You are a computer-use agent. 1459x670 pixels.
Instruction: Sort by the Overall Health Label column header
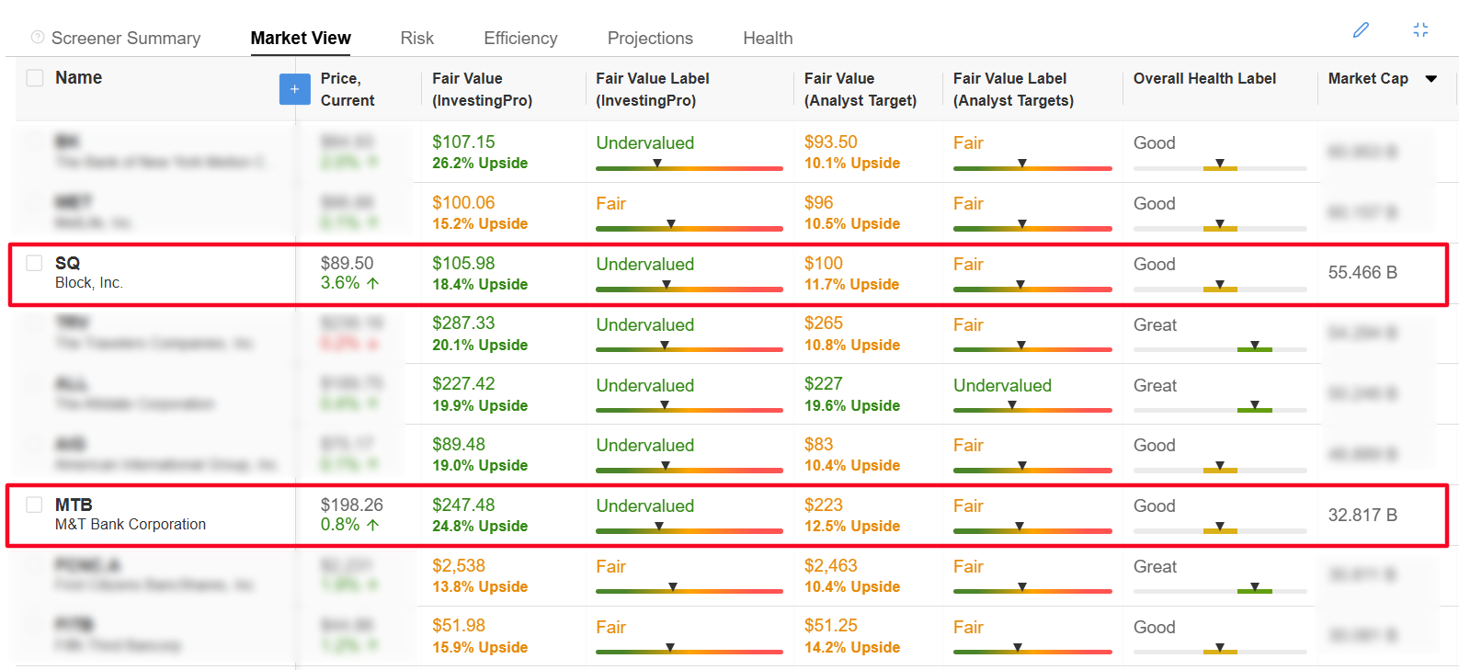click(1204, 79)
